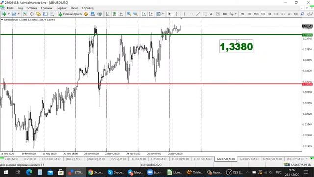This screenshot has height=177, width=314.
Task: Expand the Profiles dropdown arrow
Action: click(x=19, y=14)
